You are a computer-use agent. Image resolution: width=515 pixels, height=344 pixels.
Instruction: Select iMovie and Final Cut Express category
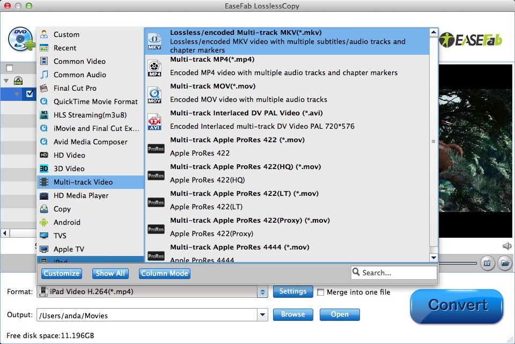click(91, 128)
